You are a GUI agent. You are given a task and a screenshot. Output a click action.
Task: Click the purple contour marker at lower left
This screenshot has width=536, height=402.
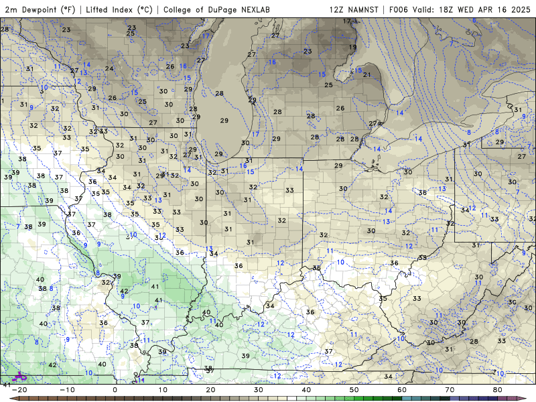(19, 377)
